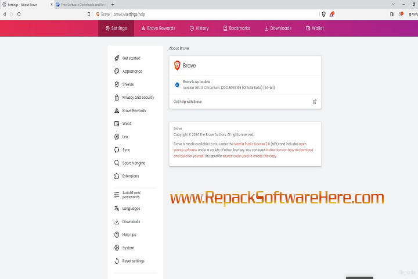Screen dimensions: 418x279
Task: Click the Brave Rewards triangle icon in sidebar
Action: pyautogui.click(x=117, y=110)
